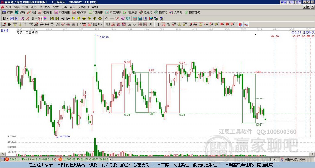Open the 资讯 menu
Viewport: 315px width, 168px height.
click(x=25, y=7)
